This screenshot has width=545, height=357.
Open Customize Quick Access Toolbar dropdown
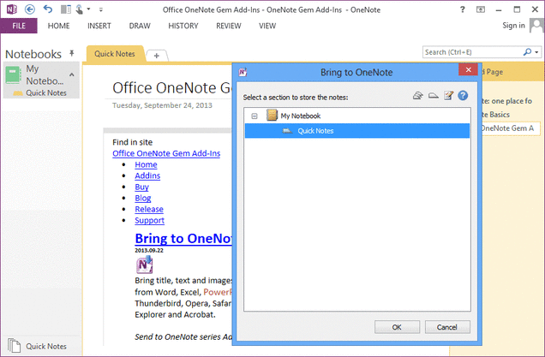point(101,9)
